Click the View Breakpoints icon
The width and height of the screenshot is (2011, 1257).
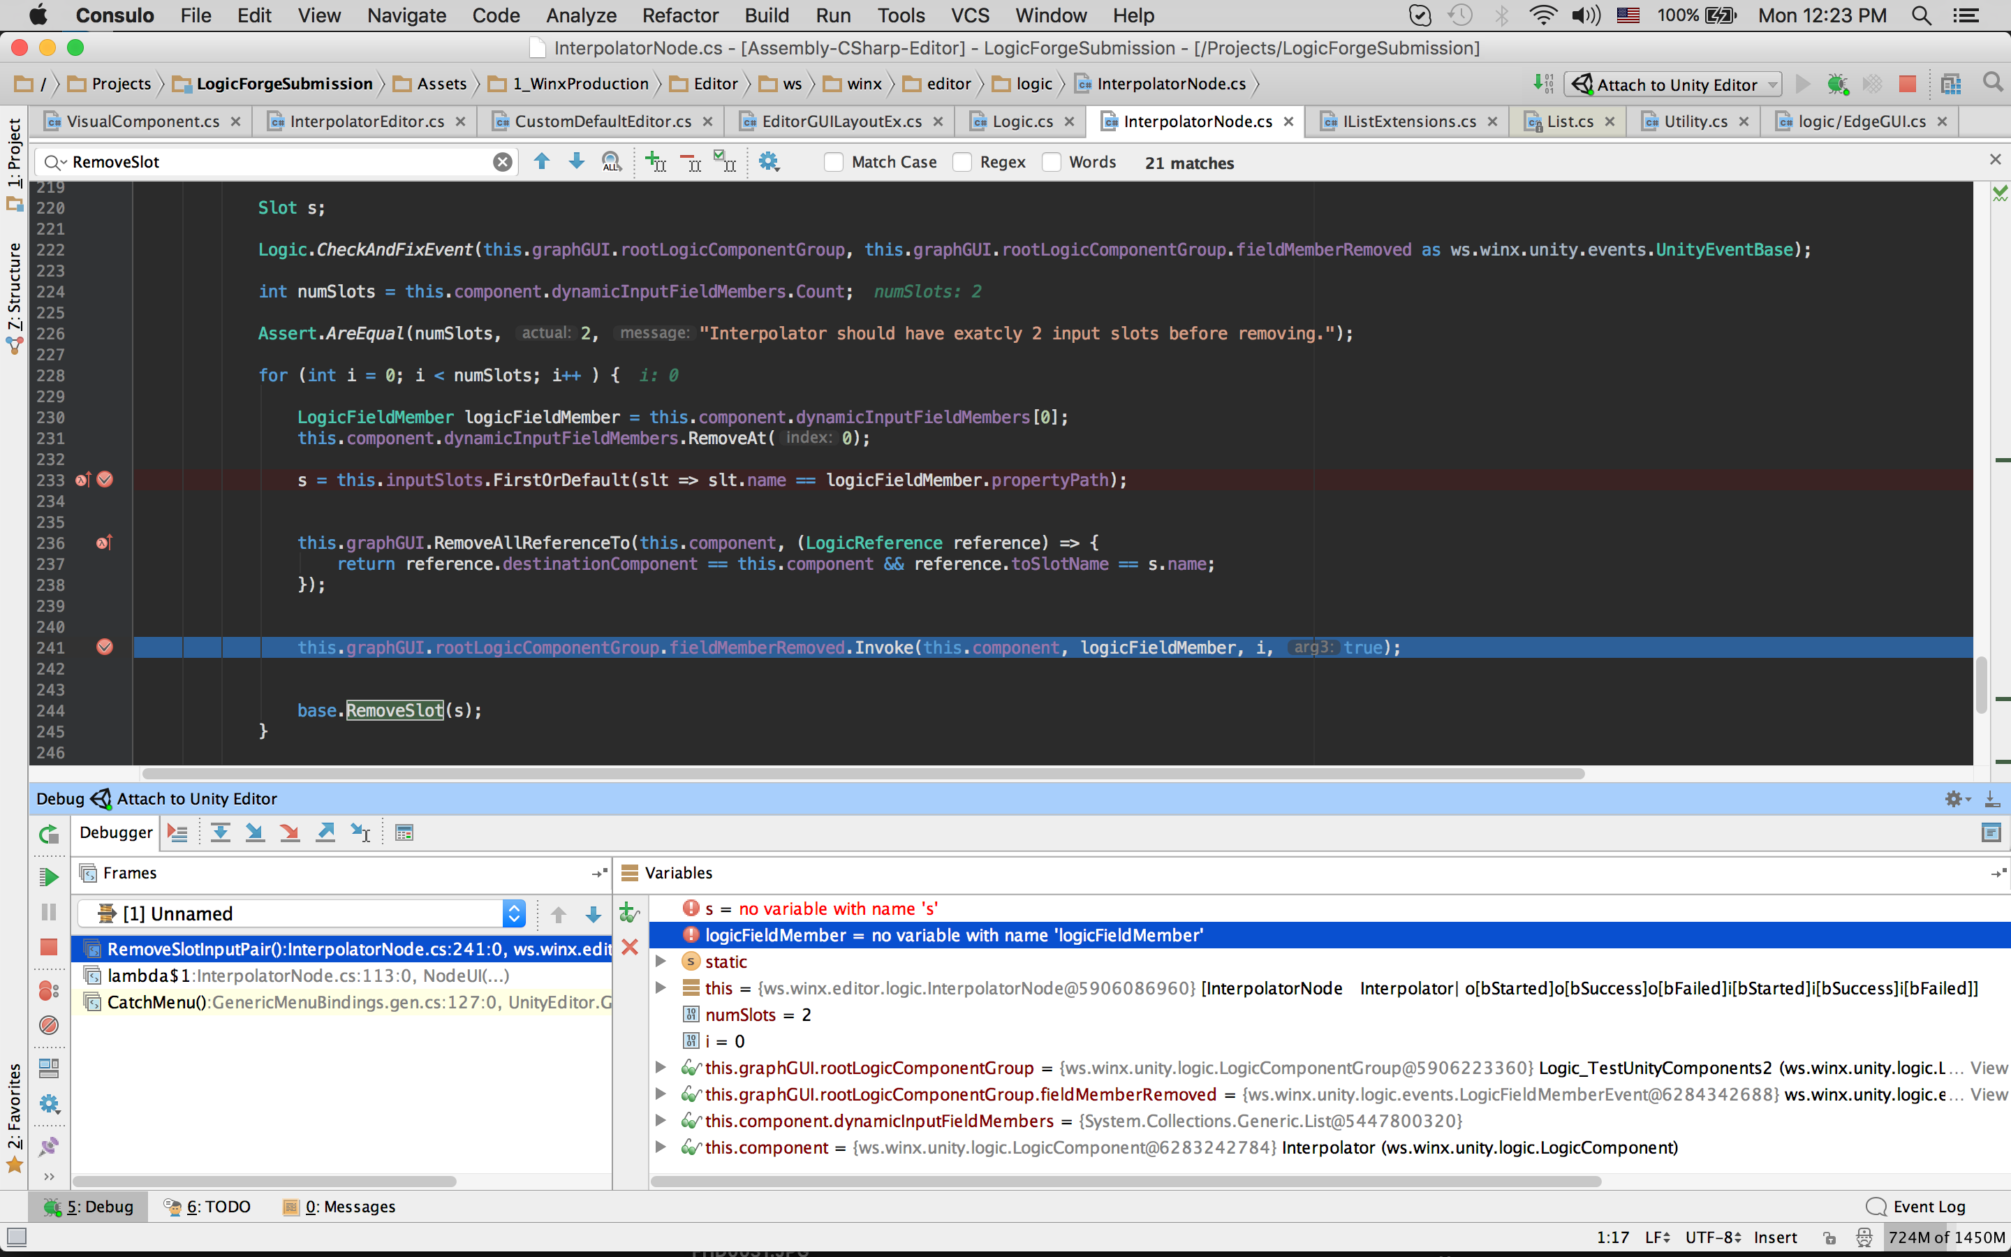[x=49, y=990]
